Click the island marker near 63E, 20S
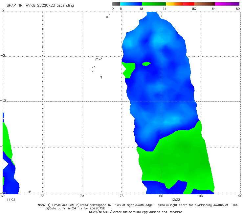This screenshot has width=243, height=214. 30,192
